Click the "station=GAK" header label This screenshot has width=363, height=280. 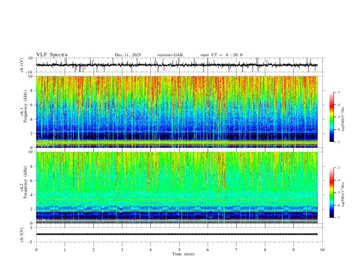click(170, 55)
